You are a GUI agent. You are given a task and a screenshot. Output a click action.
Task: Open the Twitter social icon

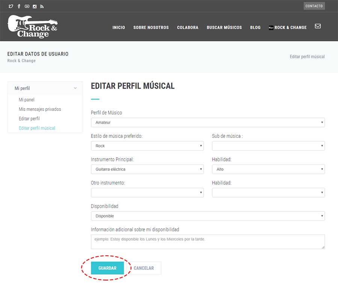click(x=11, y=6)
